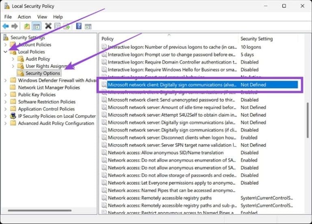312x224 pixels.
Task: Open the File menu
Action: click(8, 17)
